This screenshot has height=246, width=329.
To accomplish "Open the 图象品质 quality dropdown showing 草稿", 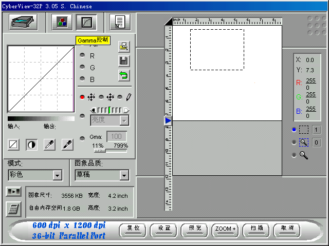I will (102, 175).
